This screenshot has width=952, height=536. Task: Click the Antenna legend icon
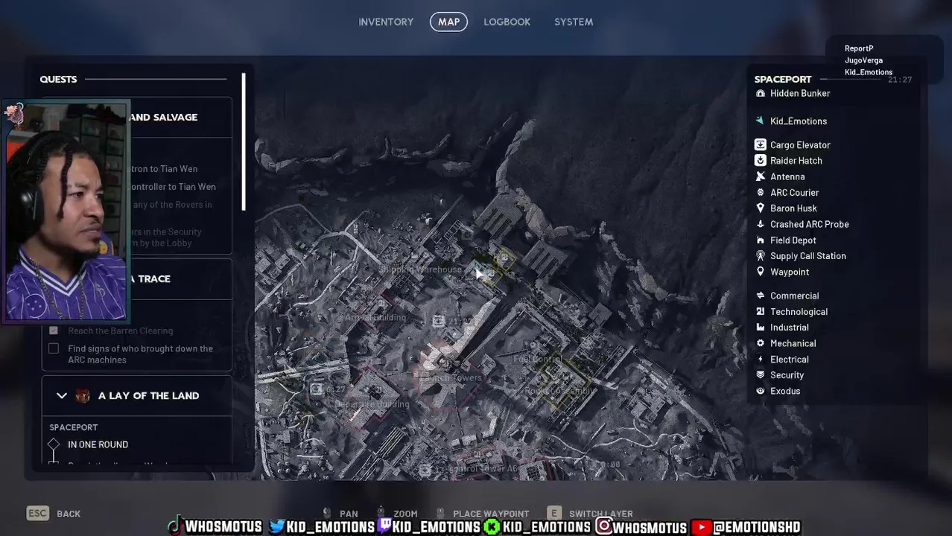(760, 176)
